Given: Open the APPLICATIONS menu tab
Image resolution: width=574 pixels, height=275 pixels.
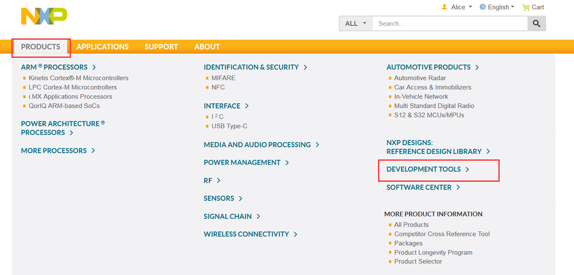Looking at the screenshot, I should [102, 47].
